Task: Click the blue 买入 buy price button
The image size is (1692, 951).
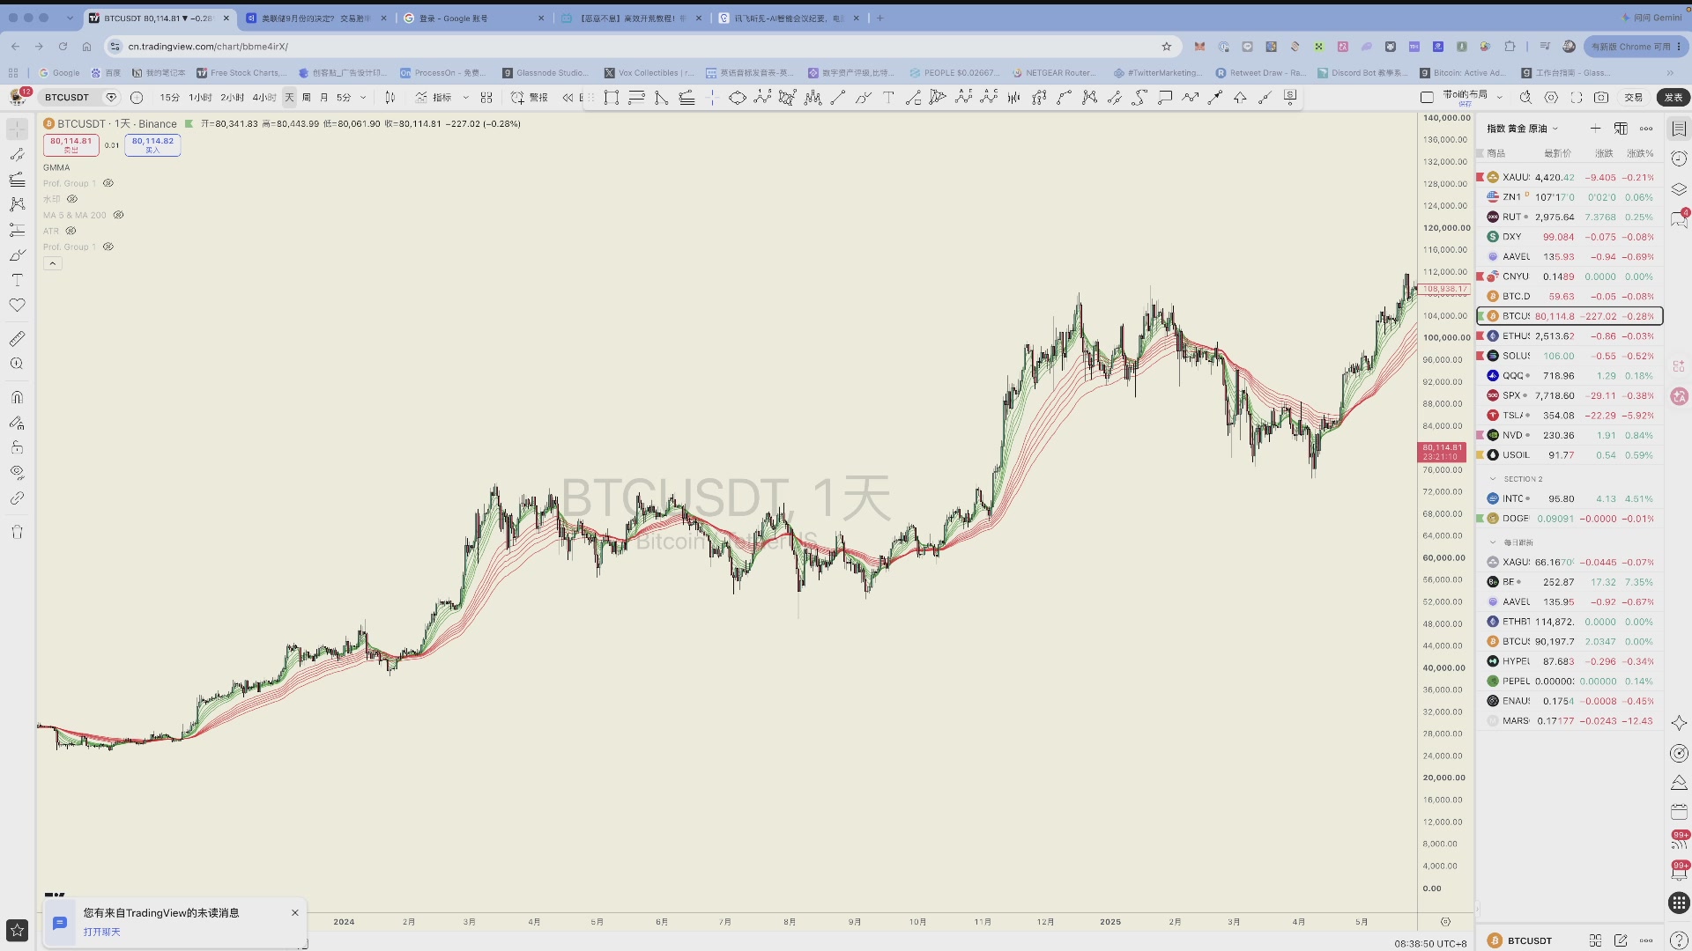Action: pyautogui.click(x=152, y=145)
